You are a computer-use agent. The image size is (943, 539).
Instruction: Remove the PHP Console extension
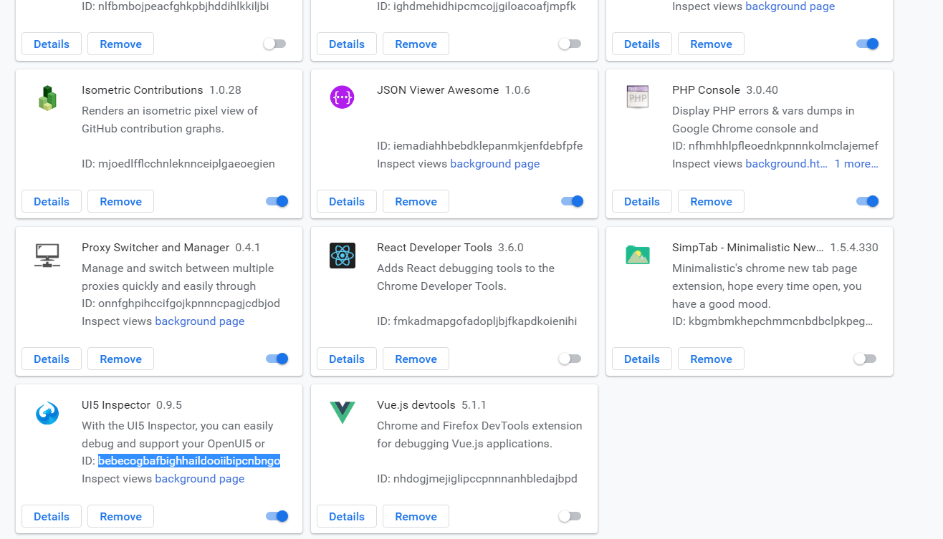[711, 201]
